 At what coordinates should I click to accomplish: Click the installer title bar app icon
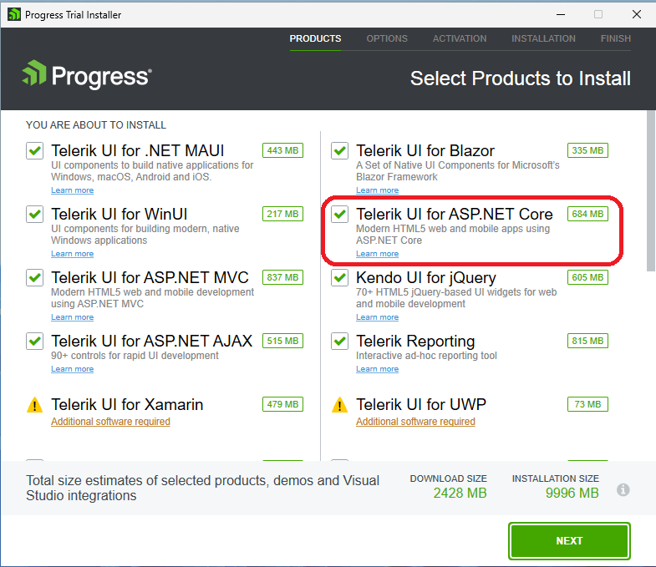point(14,15)
